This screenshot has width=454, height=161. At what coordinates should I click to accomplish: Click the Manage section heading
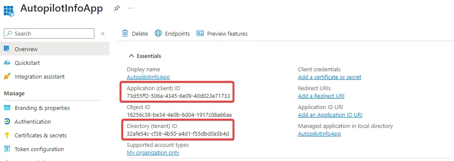[14, 94]
